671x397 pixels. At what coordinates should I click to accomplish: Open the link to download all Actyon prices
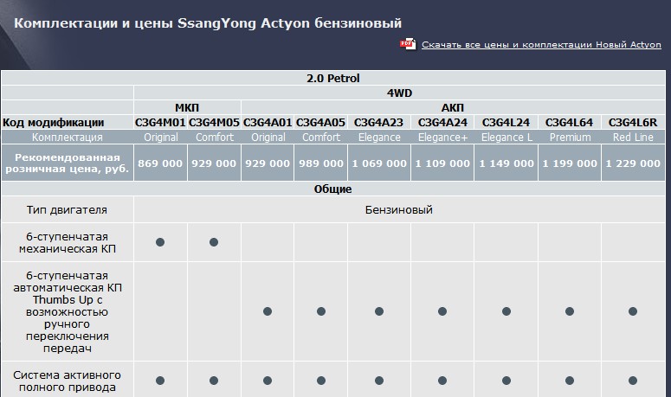coord(541,44)
